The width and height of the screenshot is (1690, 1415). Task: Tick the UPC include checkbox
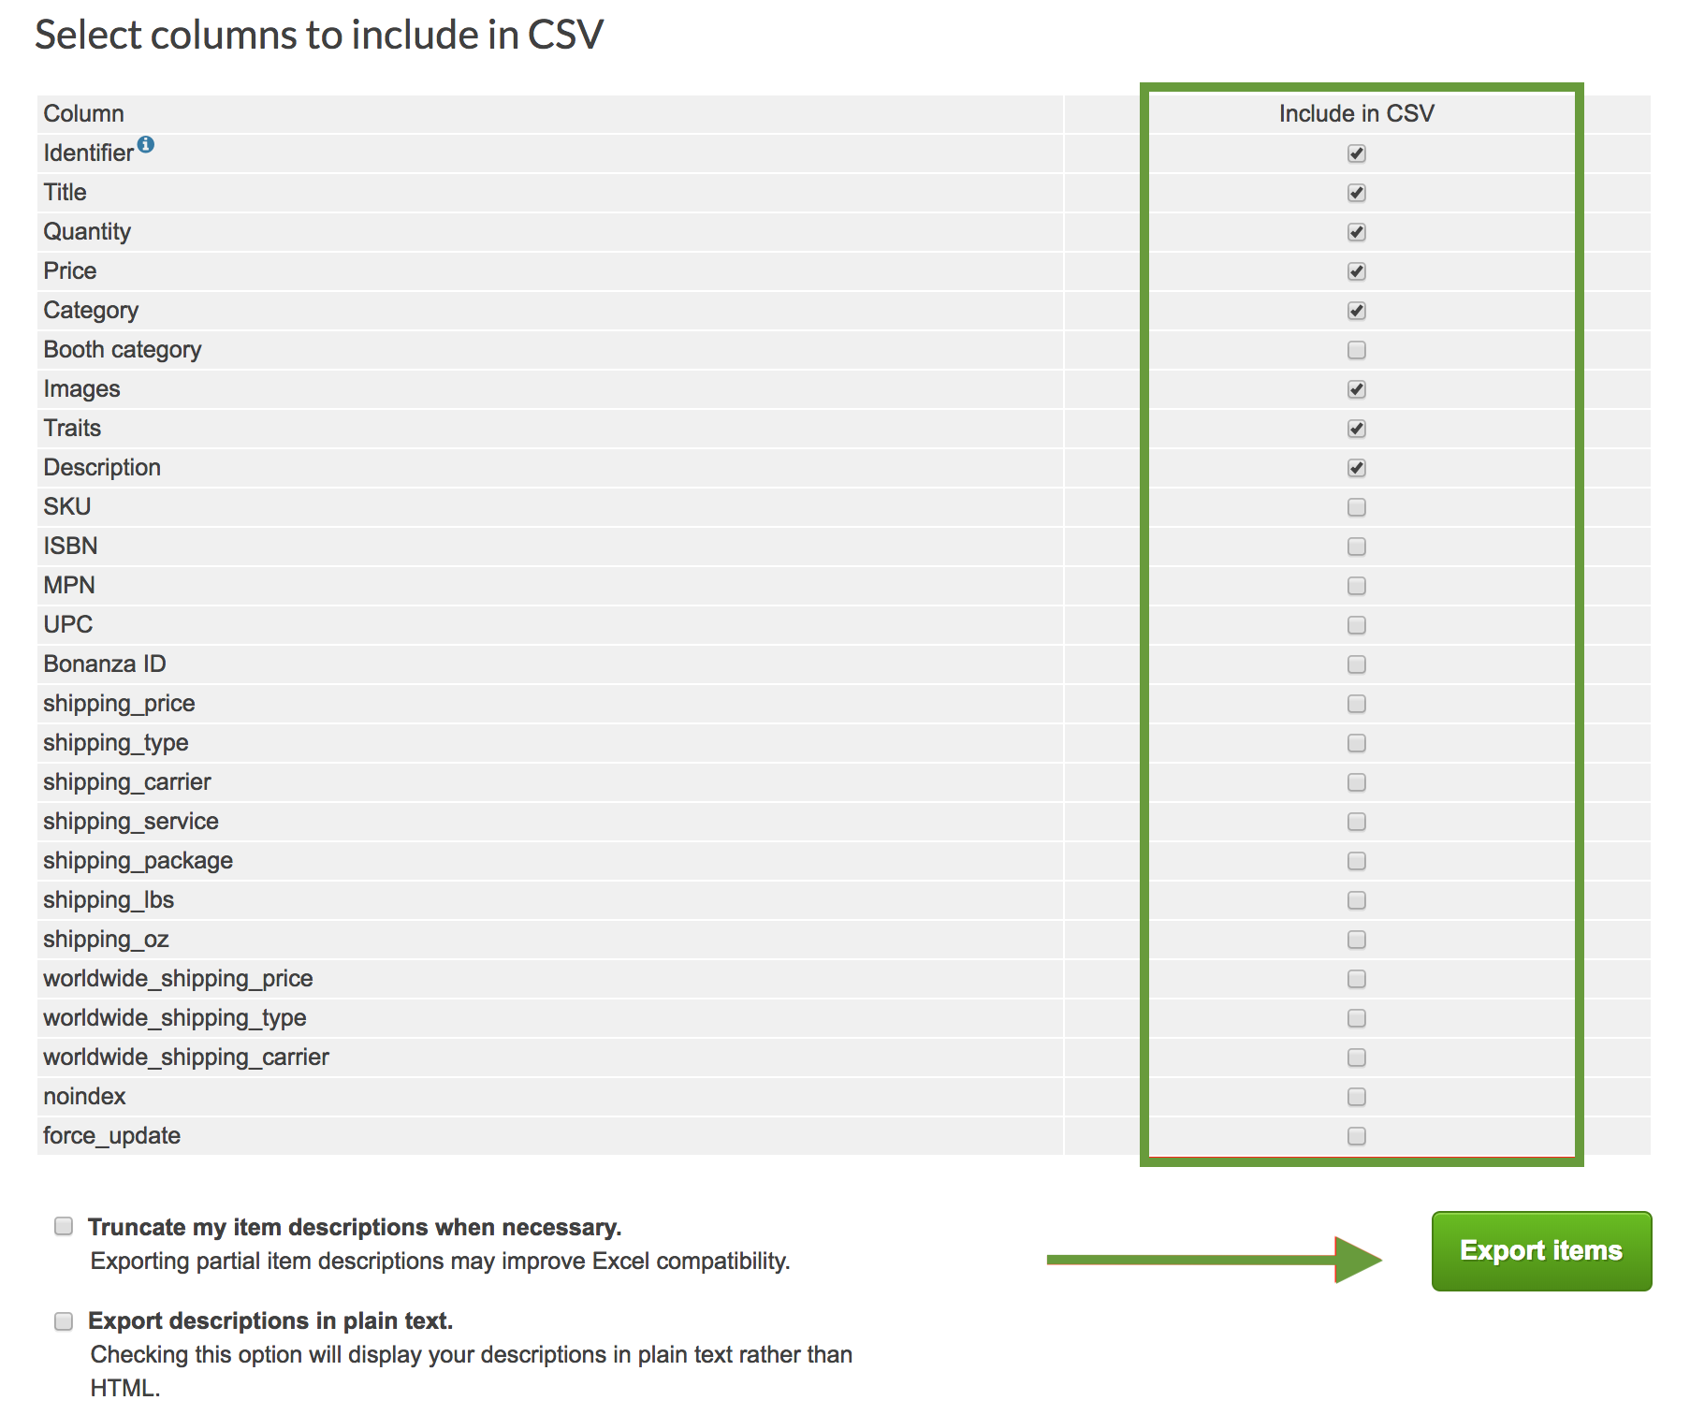pos(1356,625)
